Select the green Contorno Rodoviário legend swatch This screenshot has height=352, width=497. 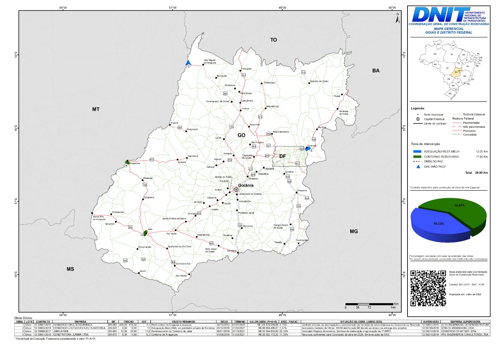point(417,157)
